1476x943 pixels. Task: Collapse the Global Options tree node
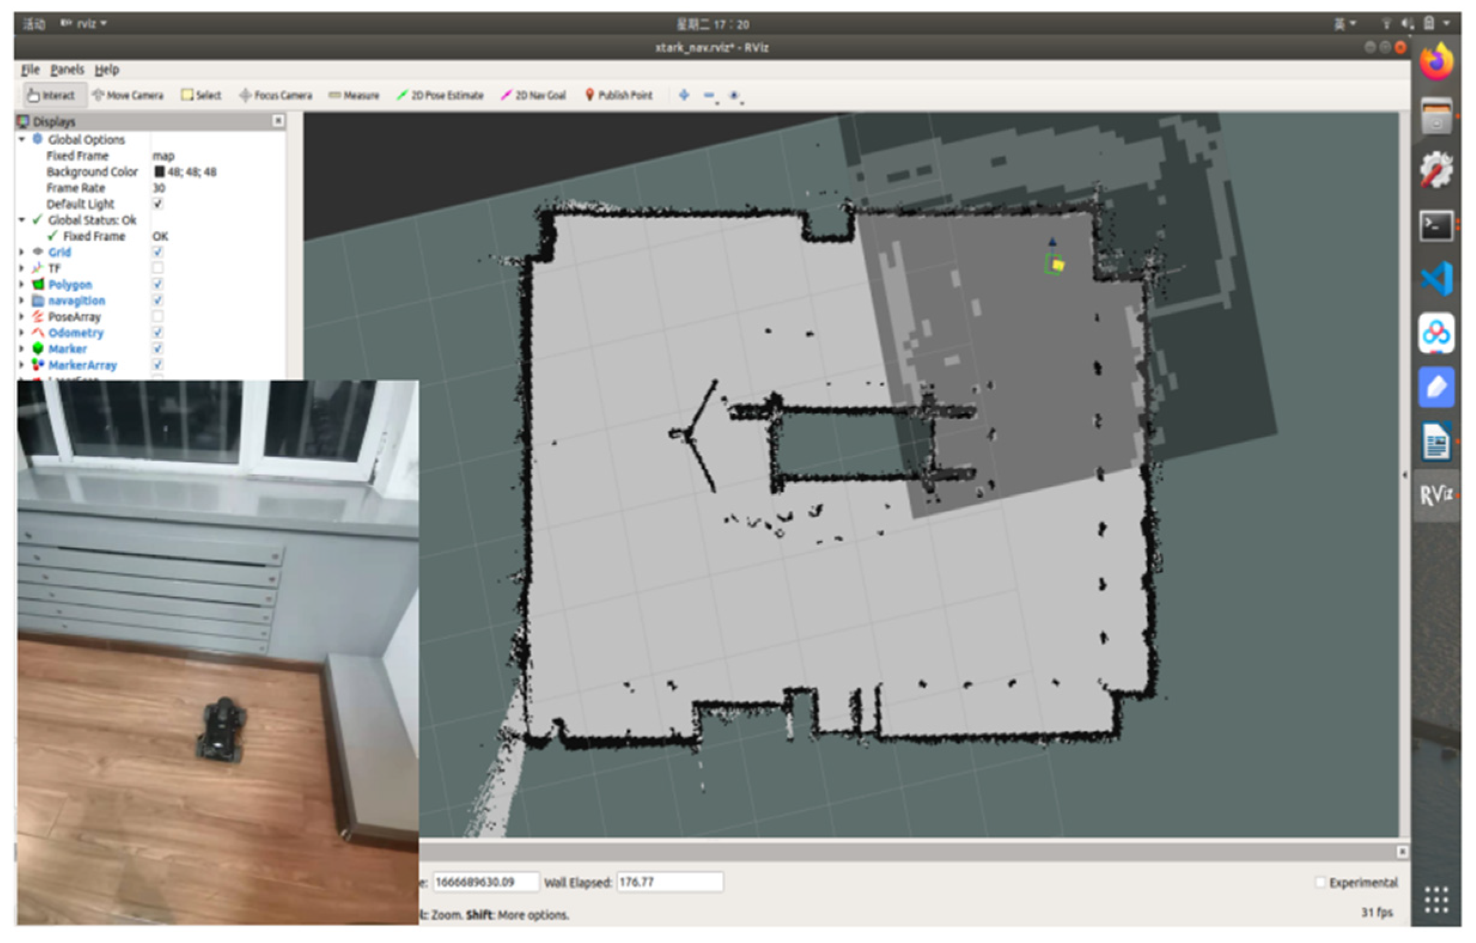point(22,140)
